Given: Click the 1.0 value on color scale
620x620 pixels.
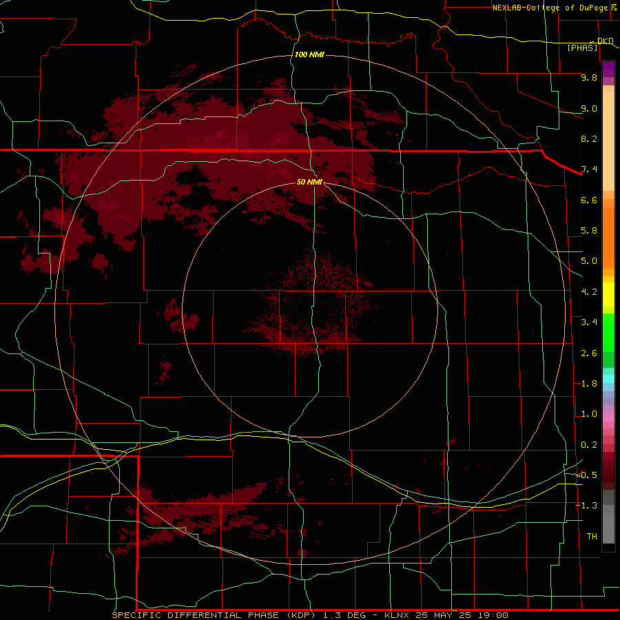Looking at the screenshot, I should click(x=589, y=414).
